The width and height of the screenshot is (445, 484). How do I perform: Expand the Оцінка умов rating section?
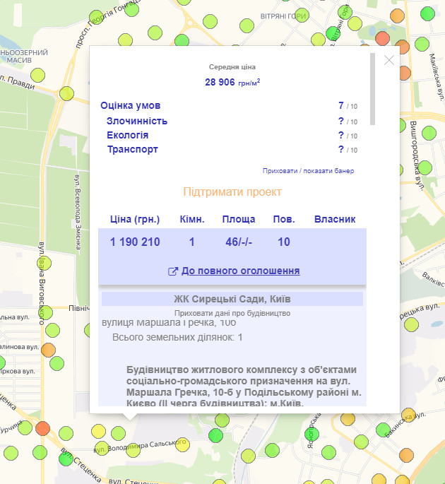(131, 105)
